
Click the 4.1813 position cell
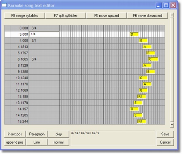pos(19,47)
